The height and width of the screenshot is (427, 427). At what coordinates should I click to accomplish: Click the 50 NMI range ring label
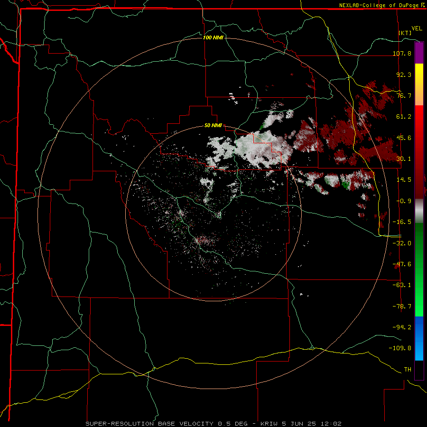coord(213,125)
